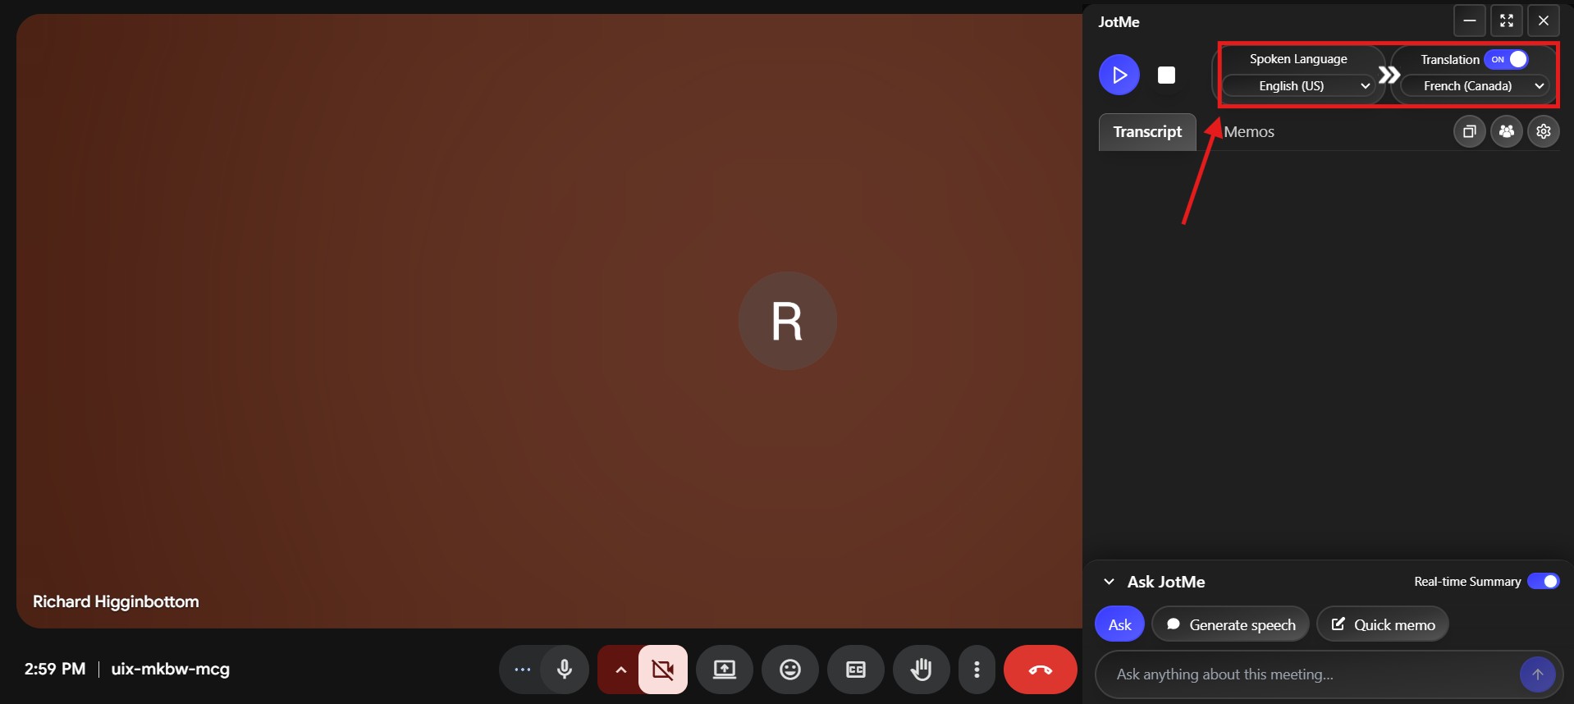Switch to the Memos tab
The height and width of the screenshot is (704, 1574).
pos(1249,132)
